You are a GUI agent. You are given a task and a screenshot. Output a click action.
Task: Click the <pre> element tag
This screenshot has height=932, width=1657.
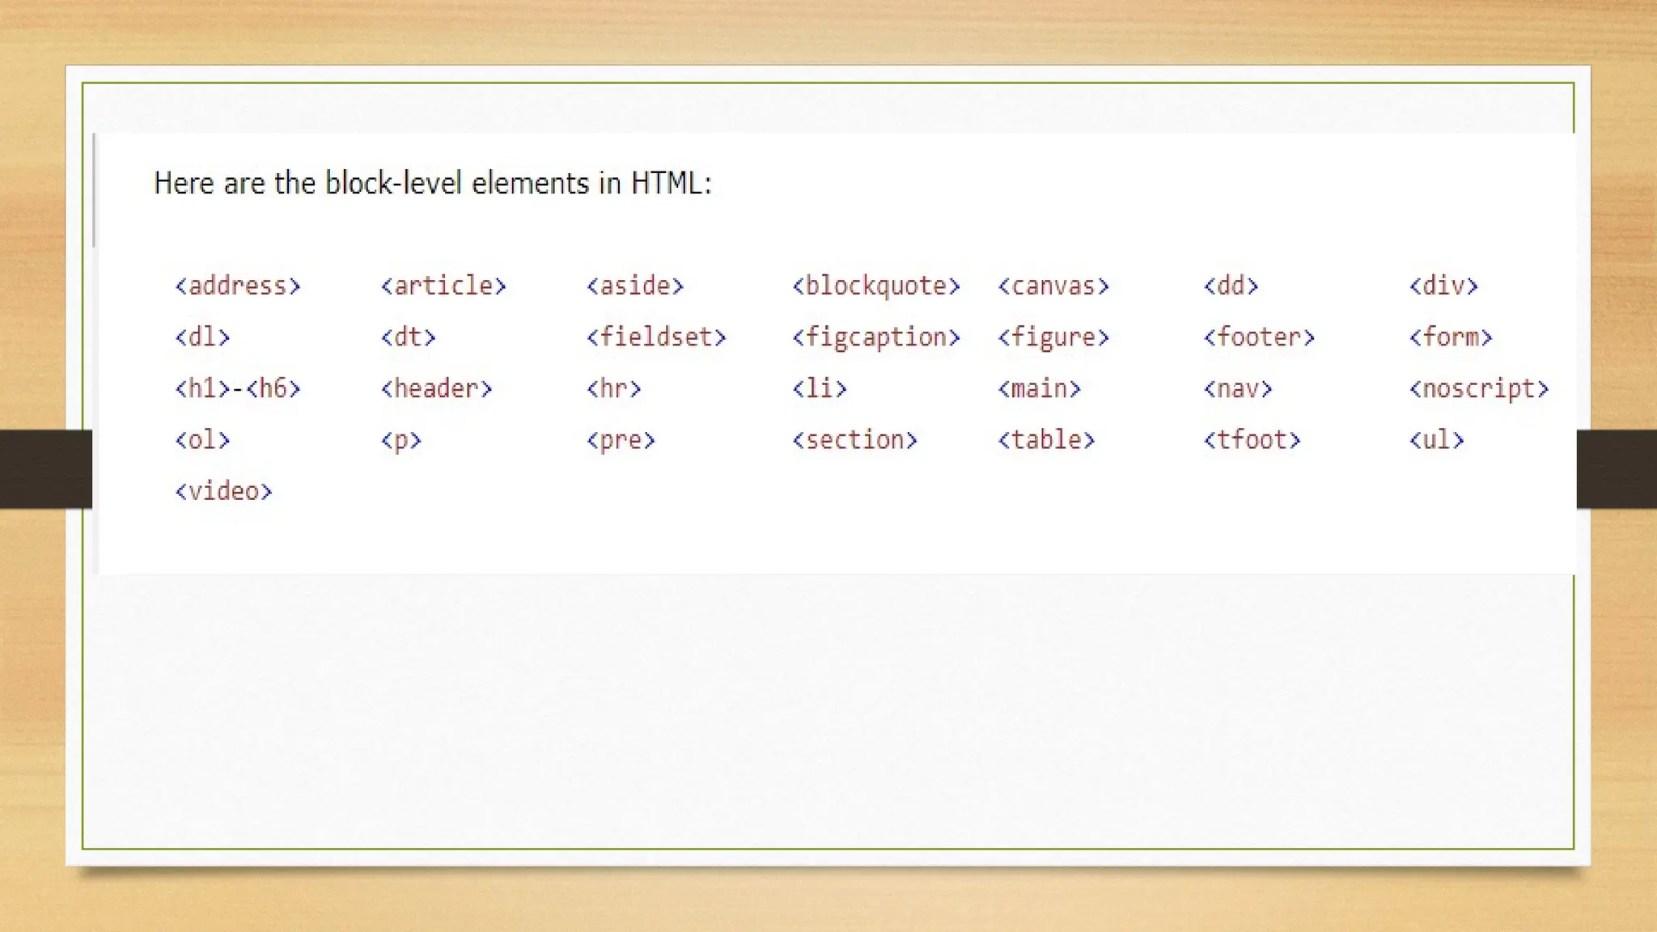pos(621,440)
